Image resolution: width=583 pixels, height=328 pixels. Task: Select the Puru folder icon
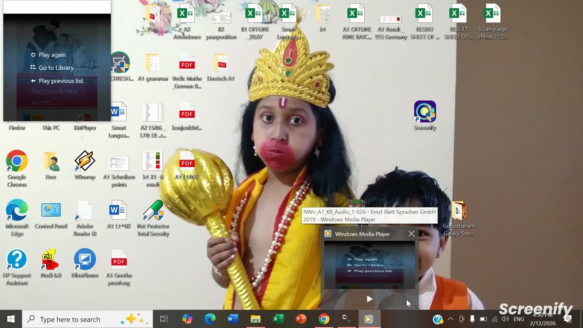pos(153,18)
